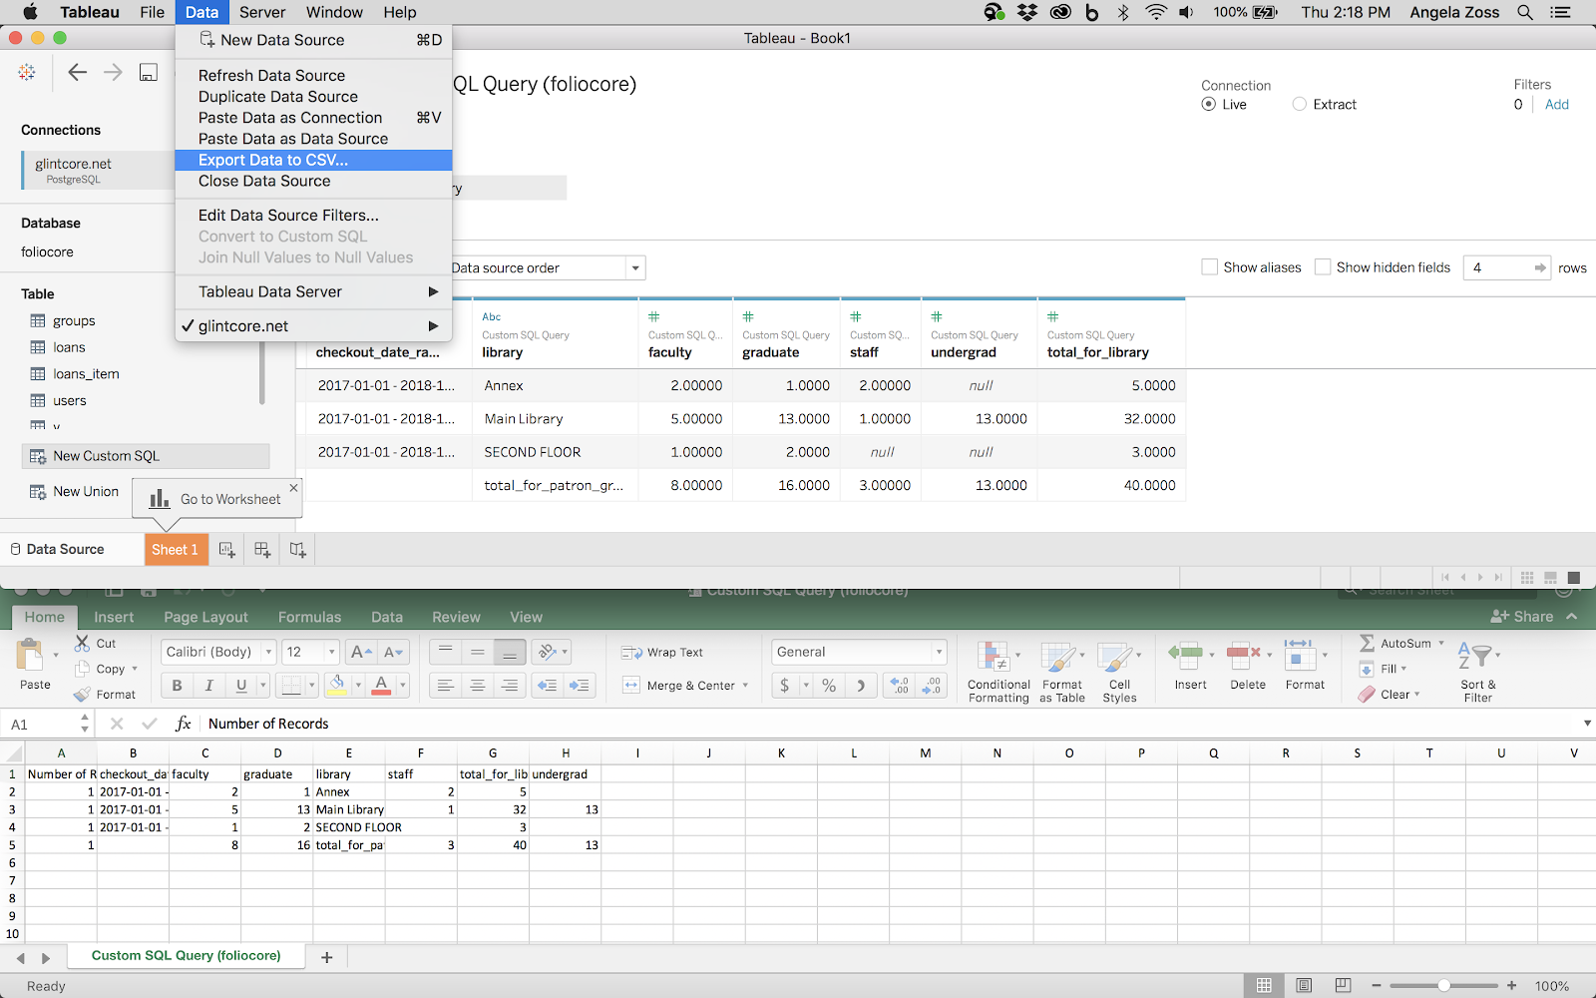Toggle Italic in Excel ribbon
This screenshot has width=1596, height=998.
pos(208,686)
